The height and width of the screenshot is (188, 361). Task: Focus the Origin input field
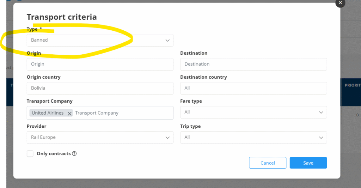point(100,64)
